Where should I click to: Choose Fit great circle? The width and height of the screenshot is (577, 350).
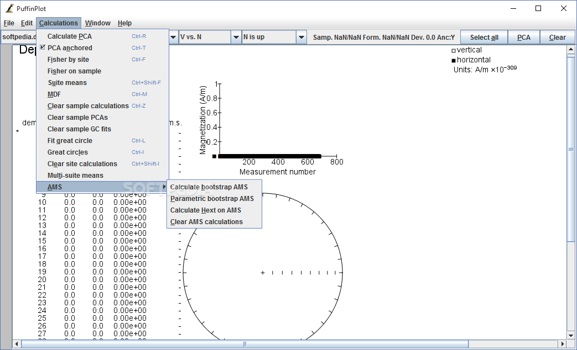pos(103,141)
